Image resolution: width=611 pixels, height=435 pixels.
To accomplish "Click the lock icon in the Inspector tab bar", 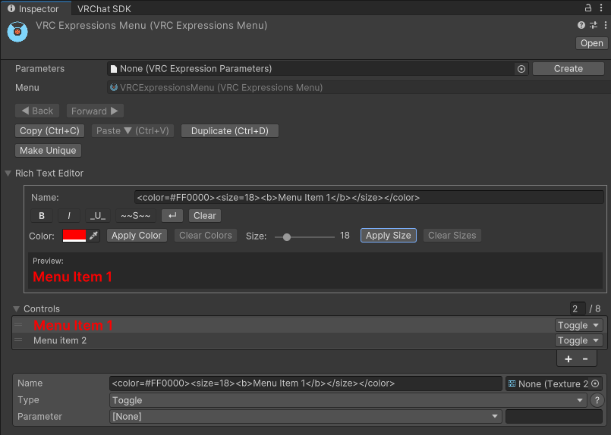I will [588, 8].
